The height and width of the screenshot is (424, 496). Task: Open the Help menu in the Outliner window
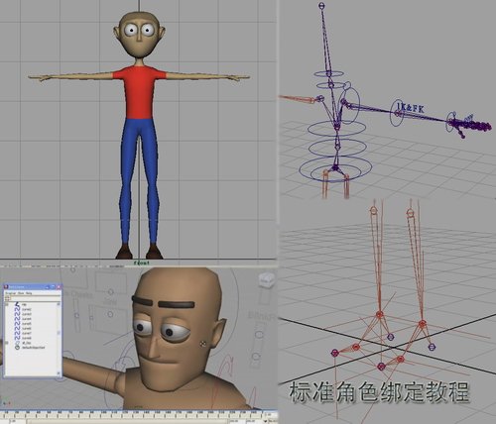point(29,293)
